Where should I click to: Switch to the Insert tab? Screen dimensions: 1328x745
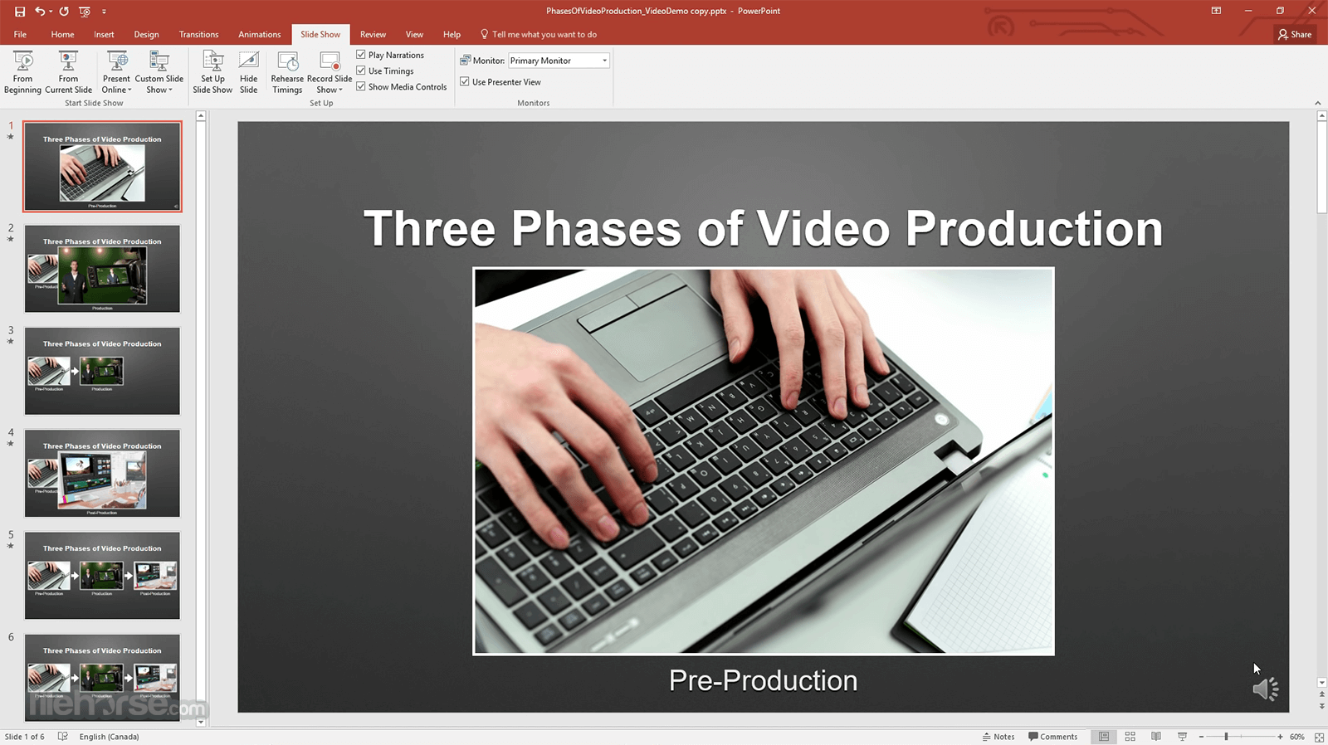(104, 34)
